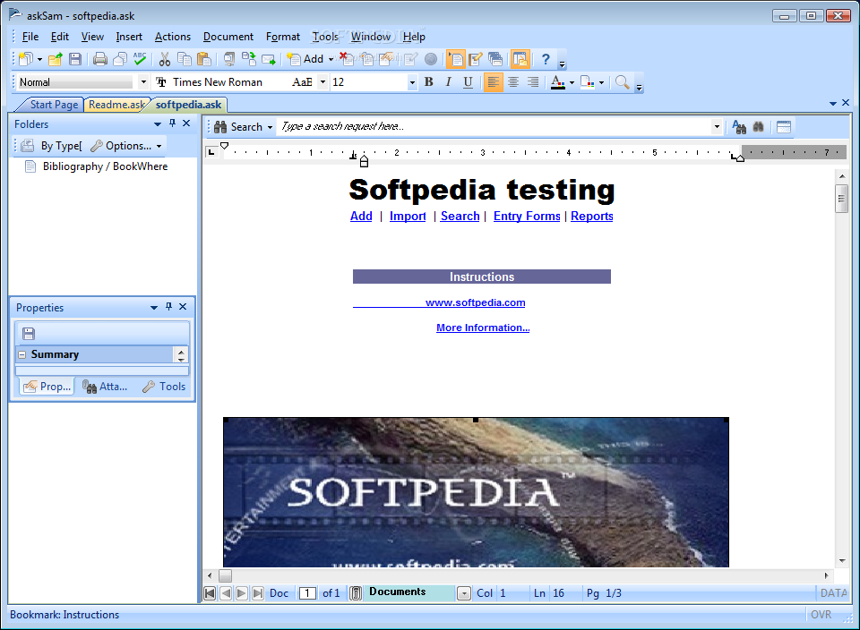
Task: Toggle the highlighted document view icon
Action: [x=455, y=59]
